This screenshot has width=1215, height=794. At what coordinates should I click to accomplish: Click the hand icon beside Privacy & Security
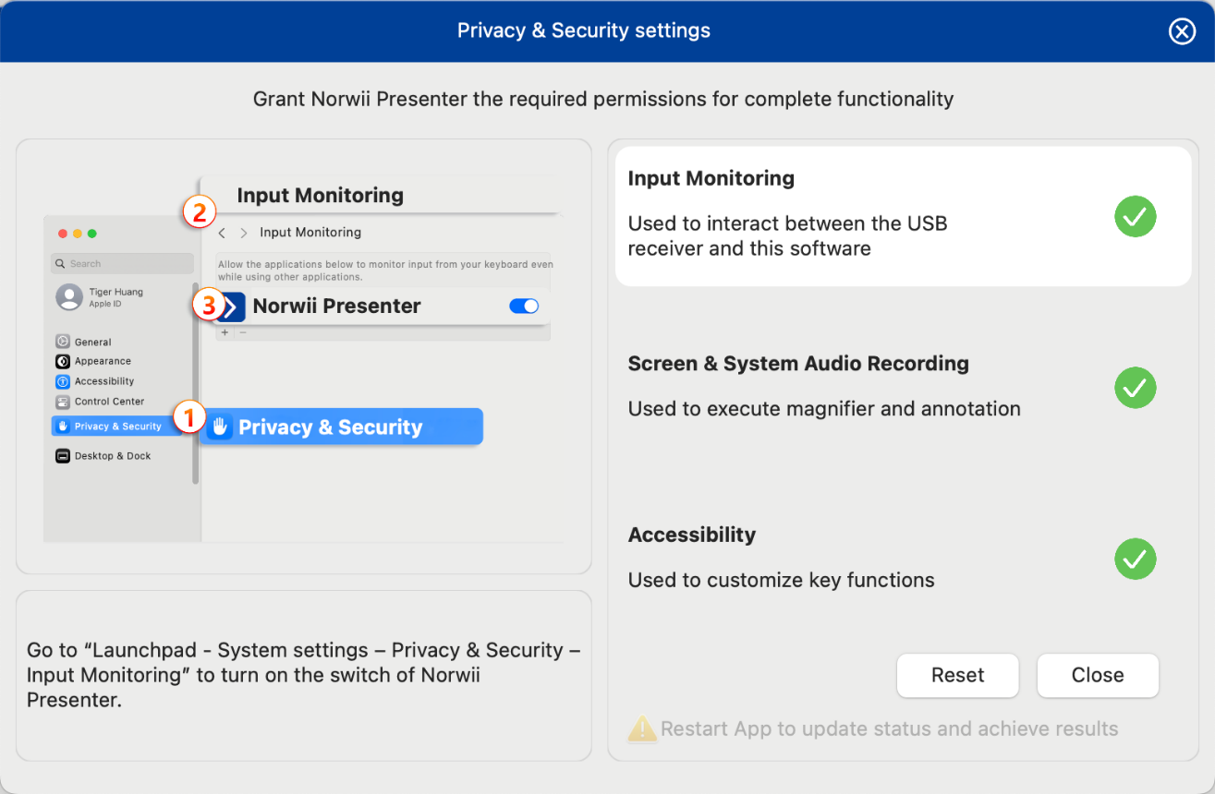(x=220, y=427)
